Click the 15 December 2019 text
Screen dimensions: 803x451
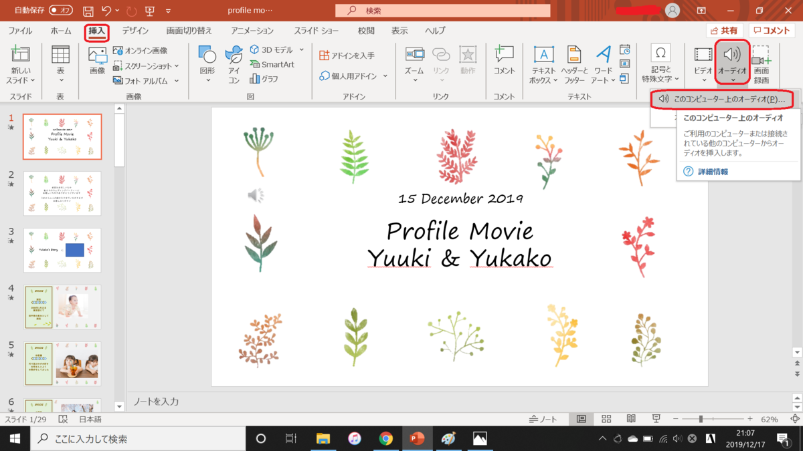(460, 198)
